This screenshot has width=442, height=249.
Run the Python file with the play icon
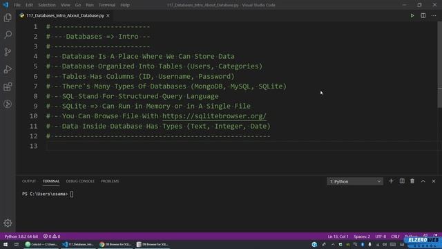(x=412, y=15)
